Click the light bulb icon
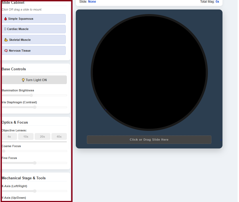The image size is (239, 202). (x=23, y=80)
